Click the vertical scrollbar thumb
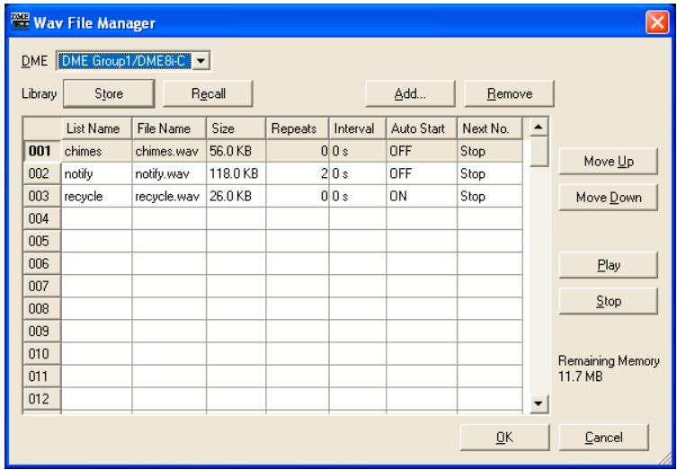Viewport: 677px width, 470px height. [x=538, y=152]
